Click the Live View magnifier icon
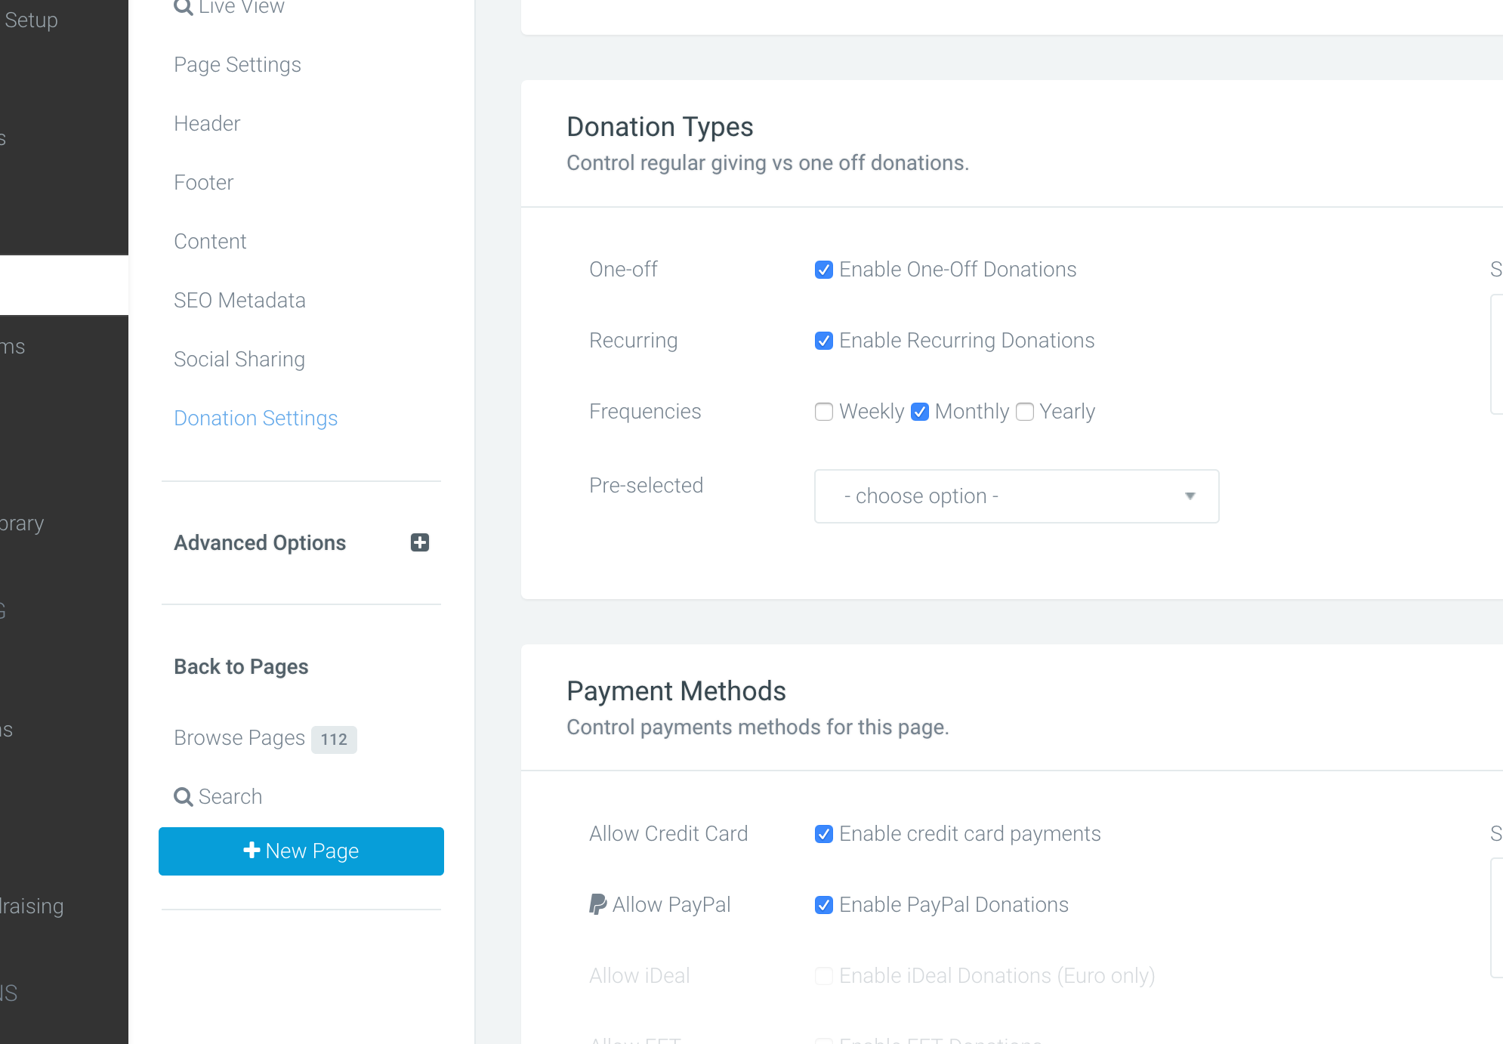 [x=182, y=7]
